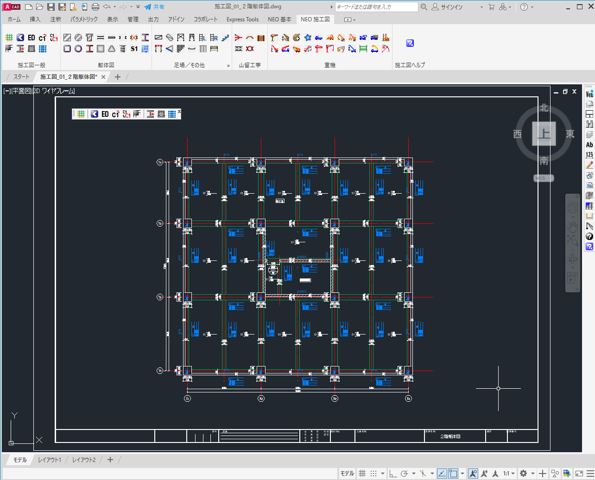Click the binoculars icon in right toolbar

589,124
